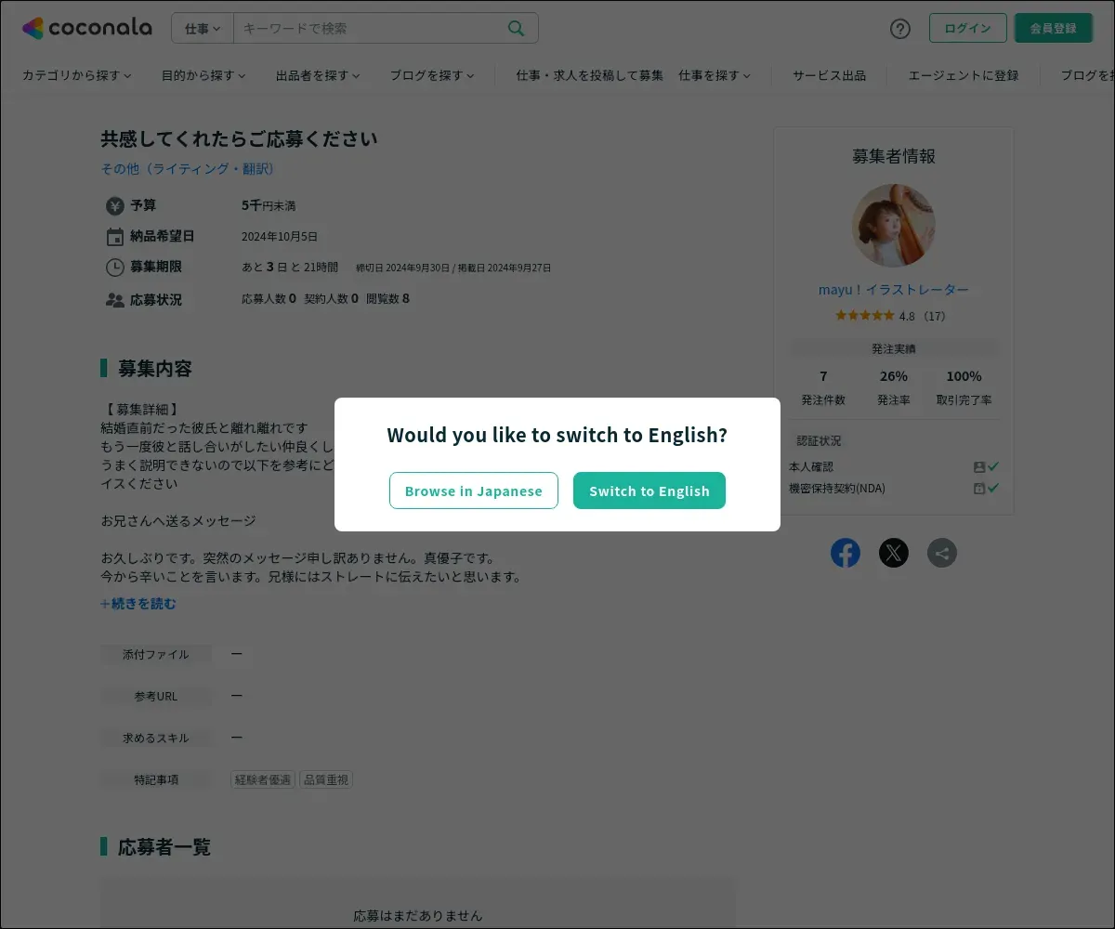Viewport: 1115px width, 929px height.
Task: Expand +続きを読む to read more
Action: (x=138, y=603)
